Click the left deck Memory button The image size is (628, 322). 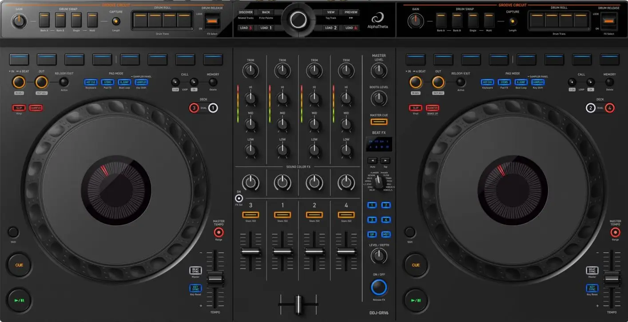tap(213, 82)
